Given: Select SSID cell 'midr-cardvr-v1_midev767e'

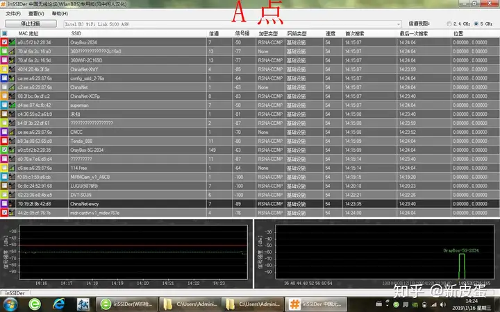Looking at the screenshot, I should (94, 213).
